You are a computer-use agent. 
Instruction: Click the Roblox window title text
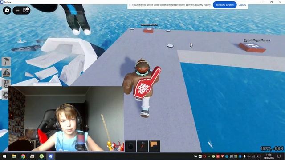pyautogui.click(x=8, y=2)
